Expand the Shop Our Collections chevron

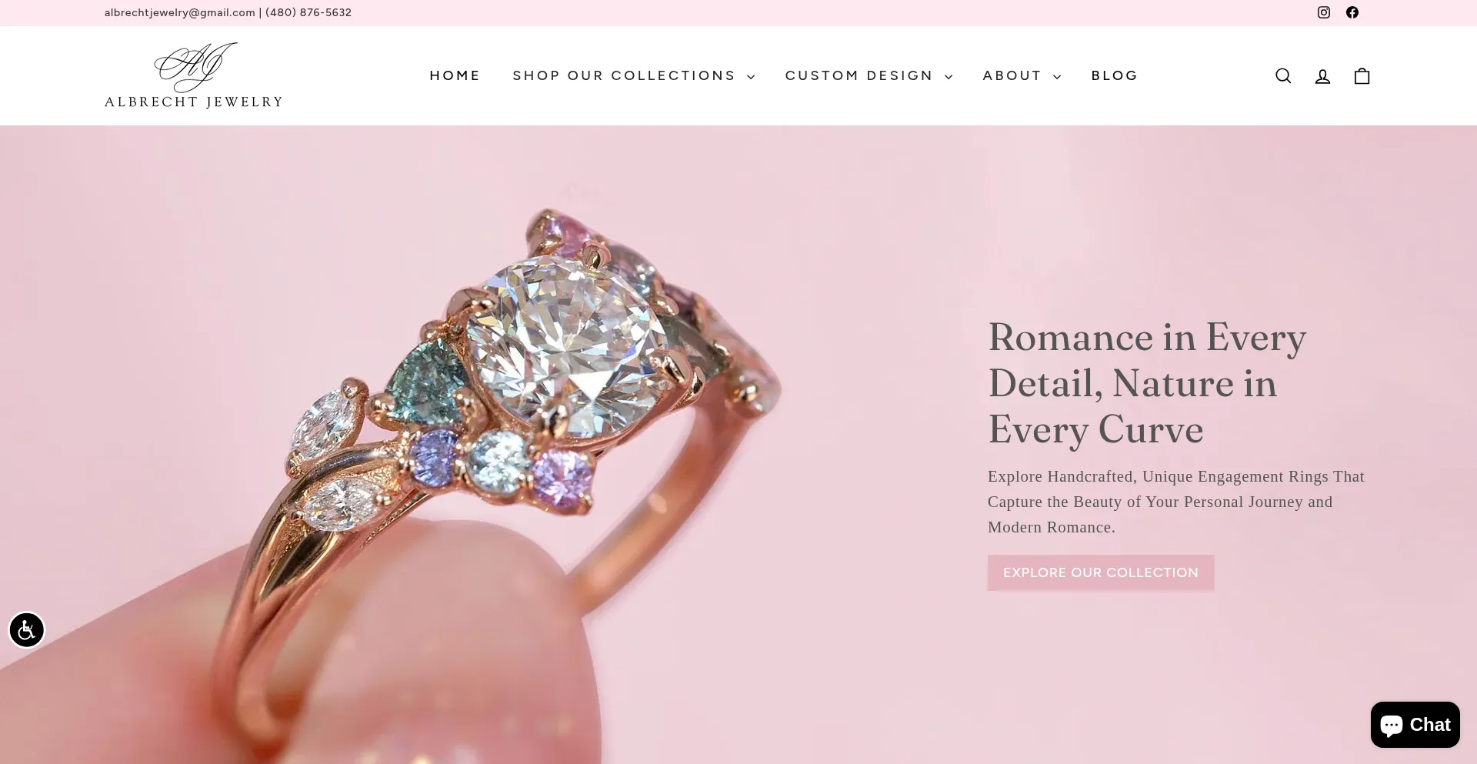pyautogui.click(x=751, y=77)
